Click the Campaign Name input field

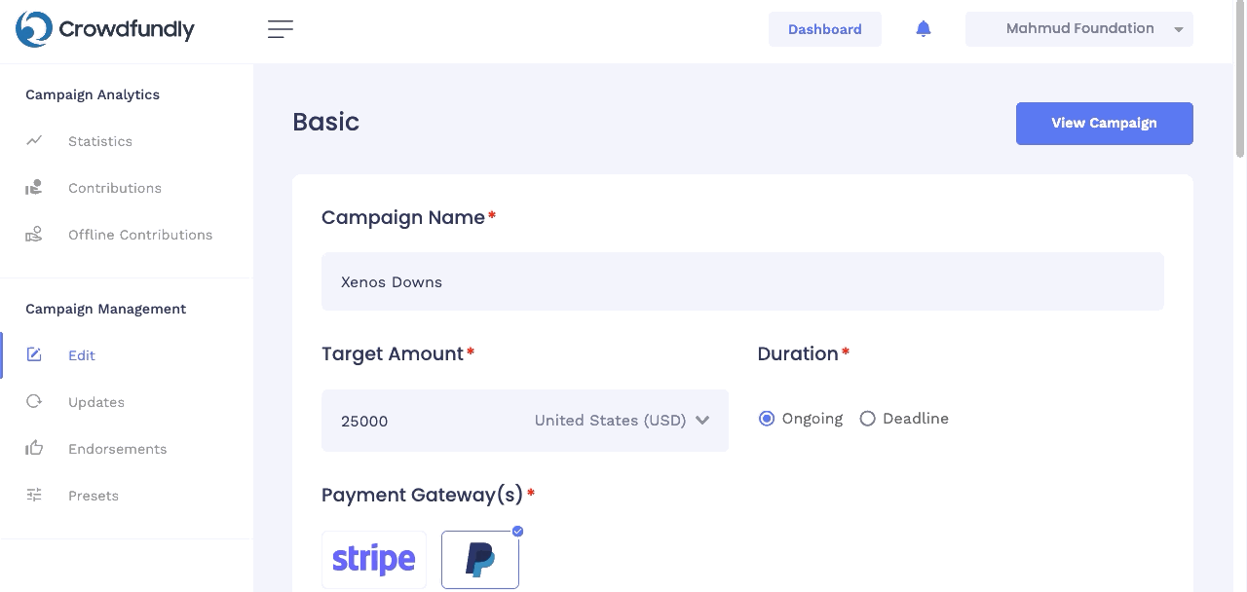[x=742, y=281]
